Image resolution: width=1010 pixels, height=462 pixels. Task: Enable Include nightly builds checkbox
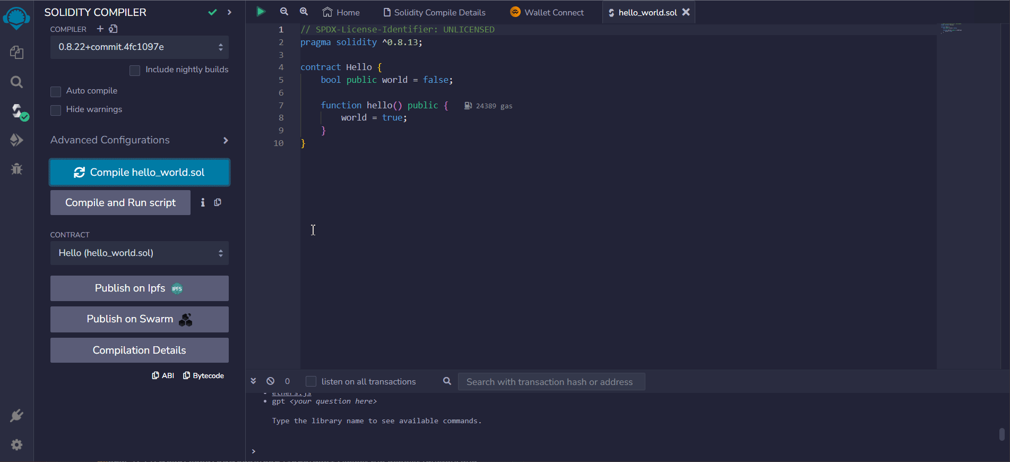pyautogui.click(x=135, y=70)
